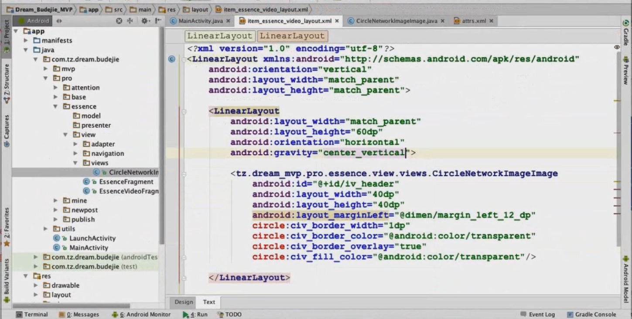The width and height of the screenshot is (632, 319).
Task: Click the layout folder in navigation breadcrumb
Action: (196, 9)
